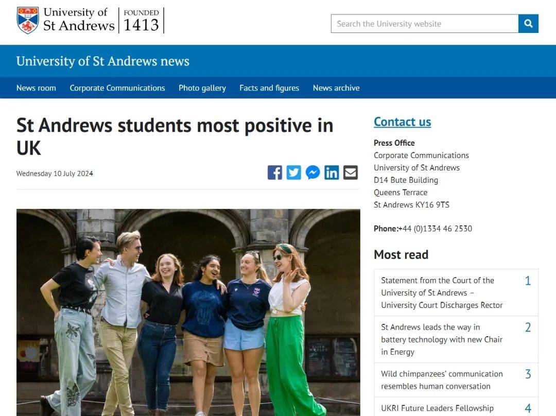The width and height of the screenshot is (556, 416).
Task: Click the Most read heading
Action: tap(401, 255)
